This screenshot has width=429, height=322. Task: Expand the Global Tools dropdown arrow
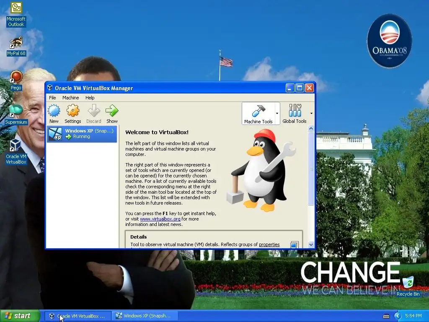click(311, 113)
